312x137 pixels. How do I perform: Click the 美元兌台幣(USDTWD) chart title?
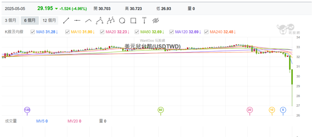click(x=153, y=46)
